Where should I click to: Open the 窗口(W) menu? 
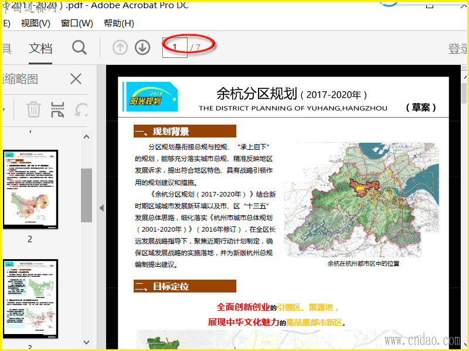[x=77, y=23]
